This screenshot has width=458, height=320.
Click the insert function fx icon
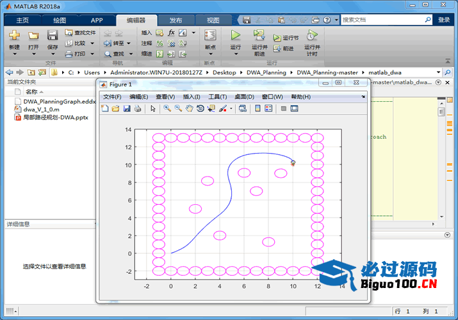coord(172,33)
